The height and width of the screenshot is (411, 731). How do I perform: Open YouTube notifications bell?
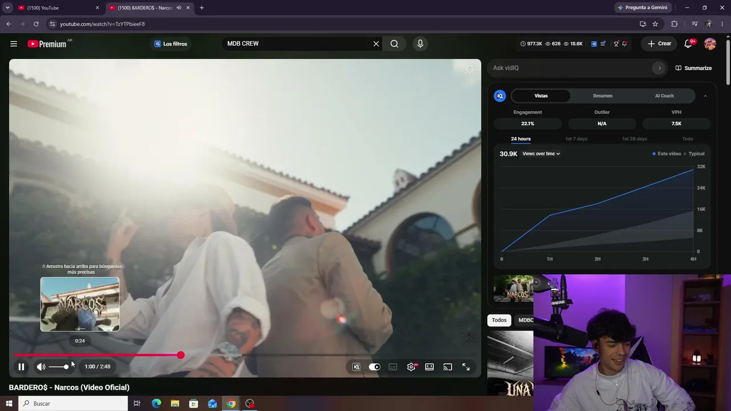[x=689, y=44]
